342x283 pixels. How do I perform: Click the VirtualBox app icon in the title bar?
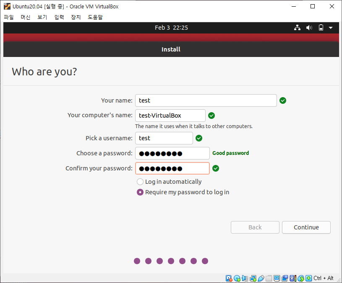point(7,6)
